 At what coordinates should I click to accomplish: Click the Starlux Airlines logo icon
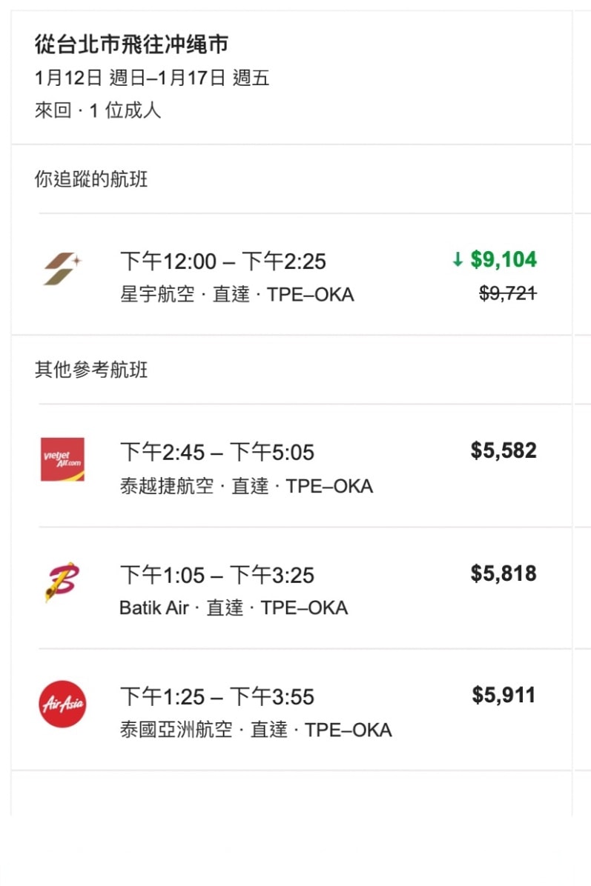[62, 269]
